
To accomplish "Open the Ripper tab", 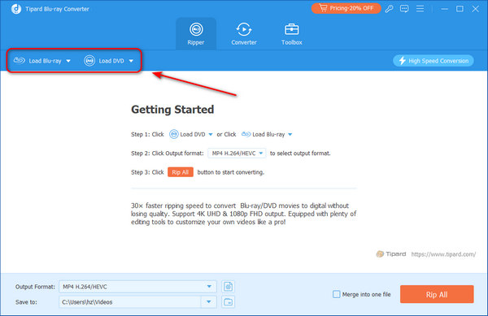I will point(196,34).
